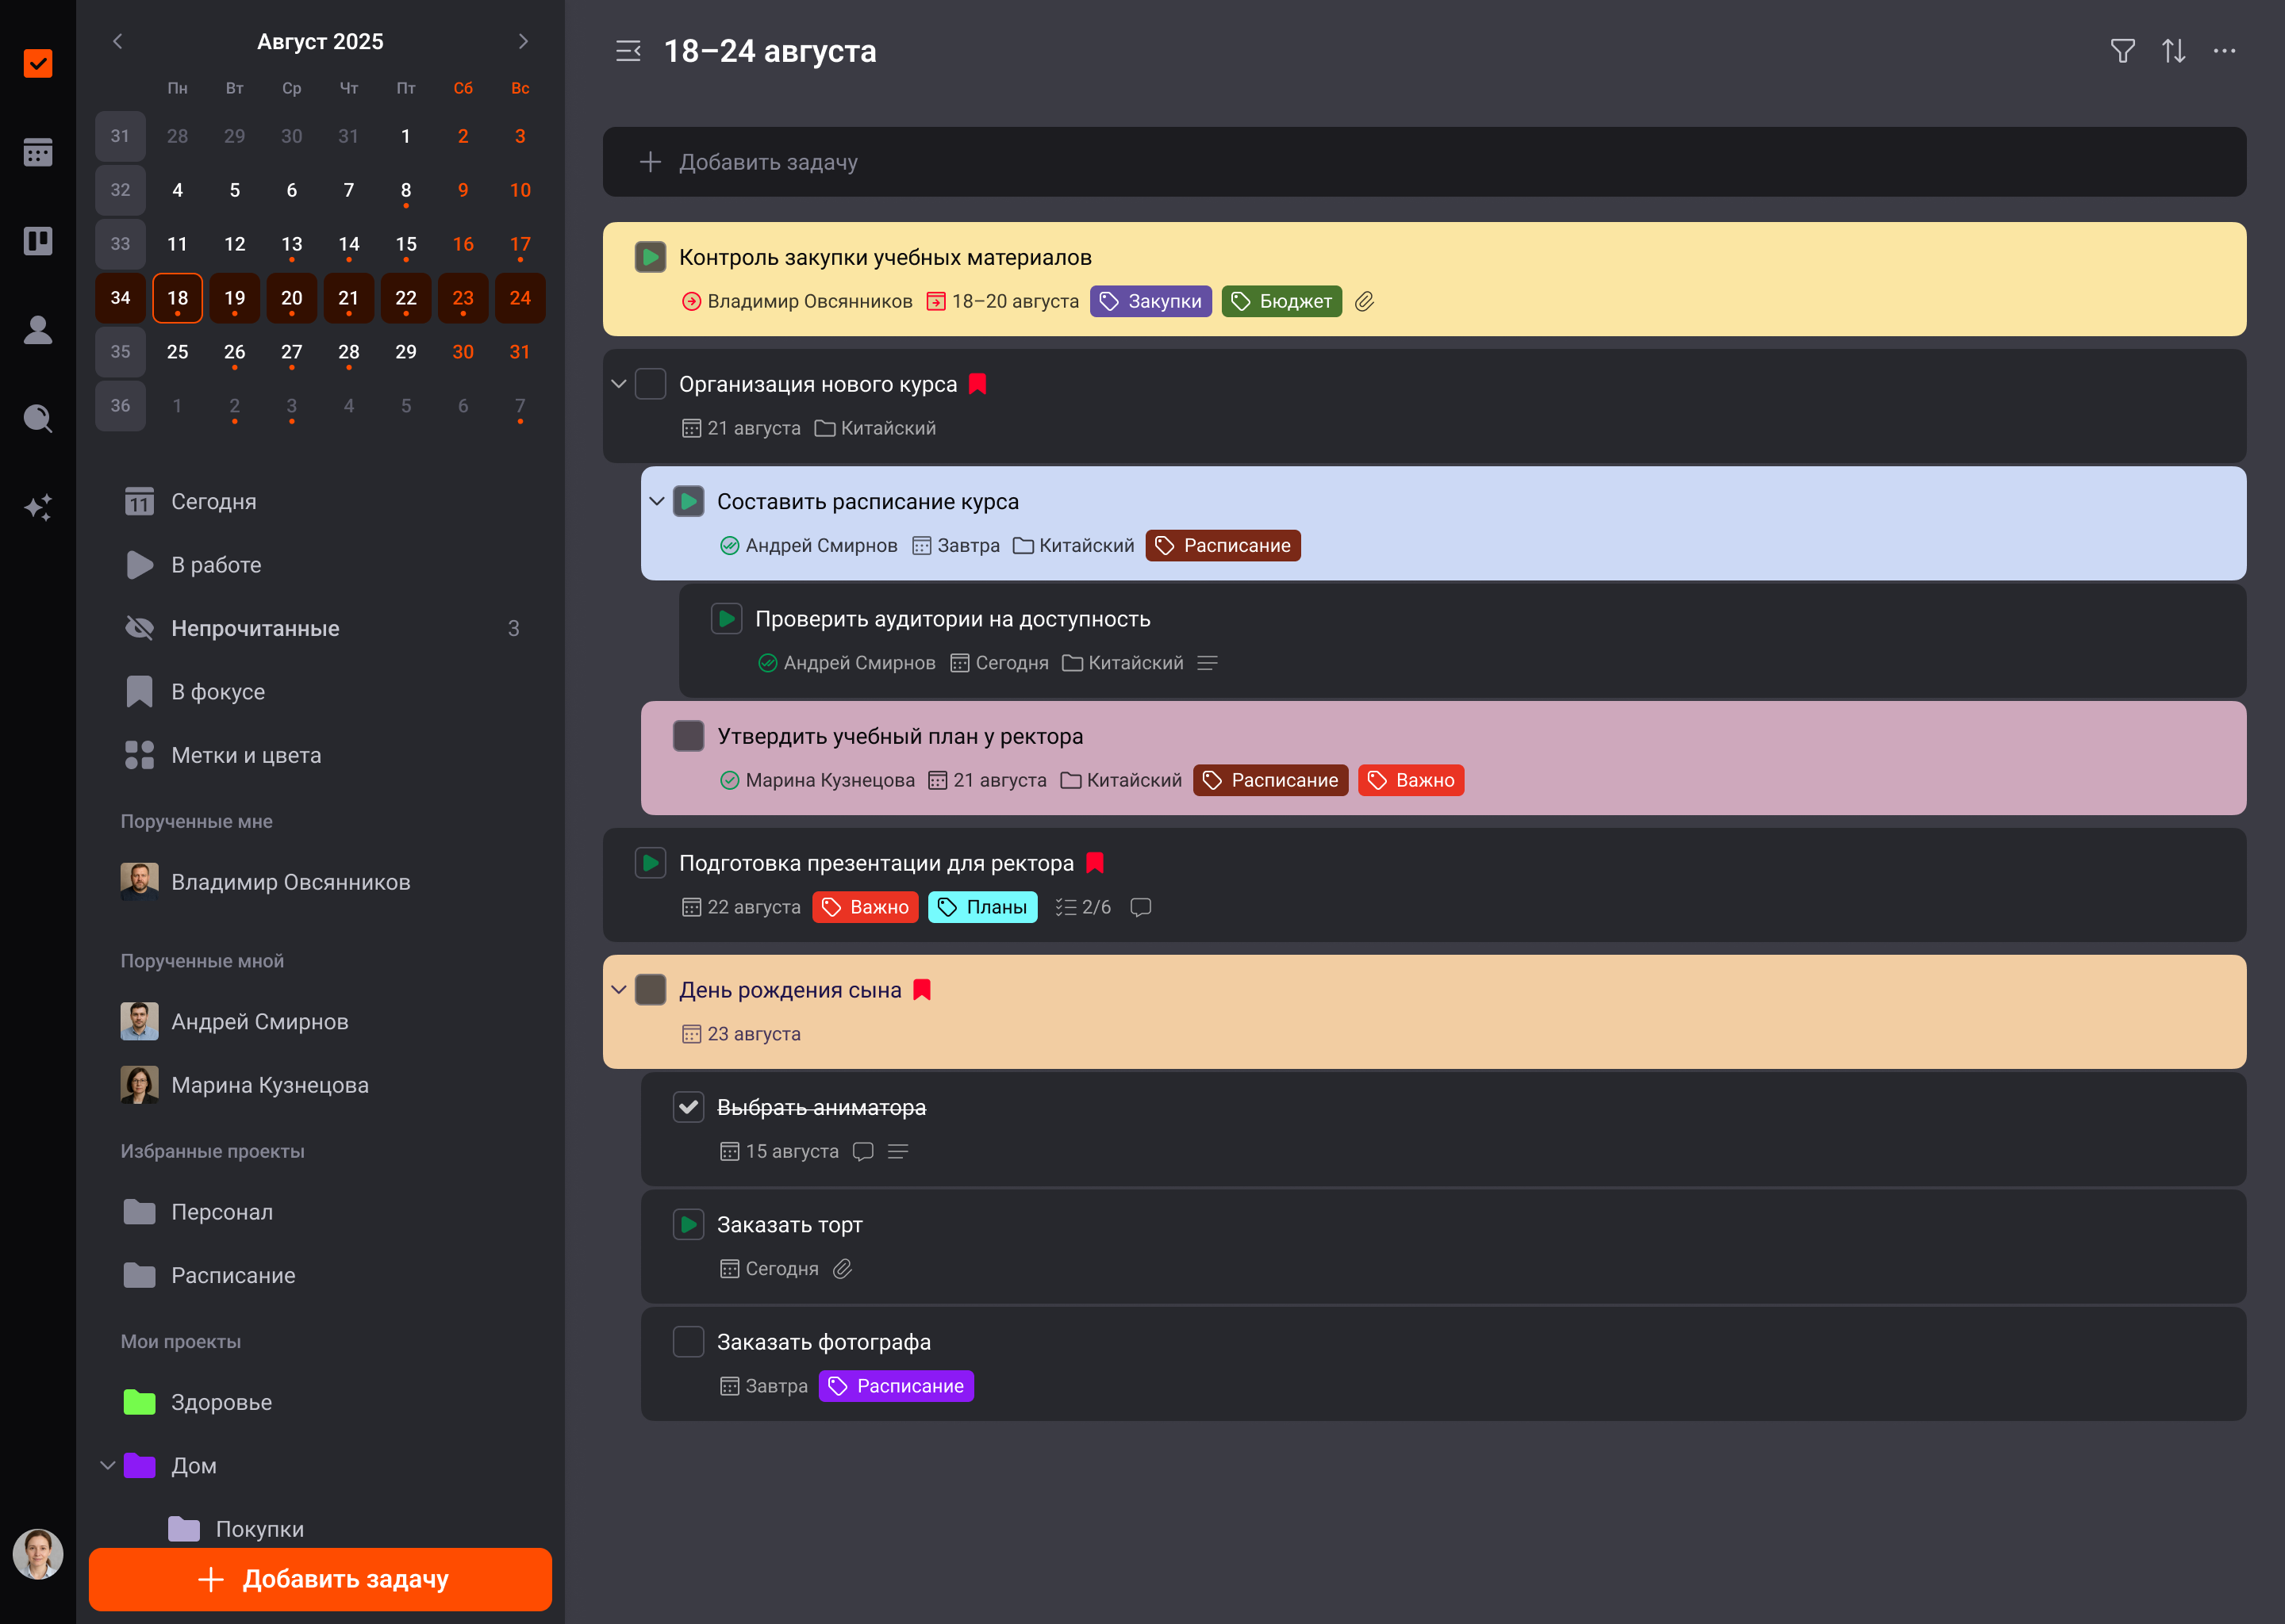Collapse the 'Дом' project folder

(x=108, y=1465)
